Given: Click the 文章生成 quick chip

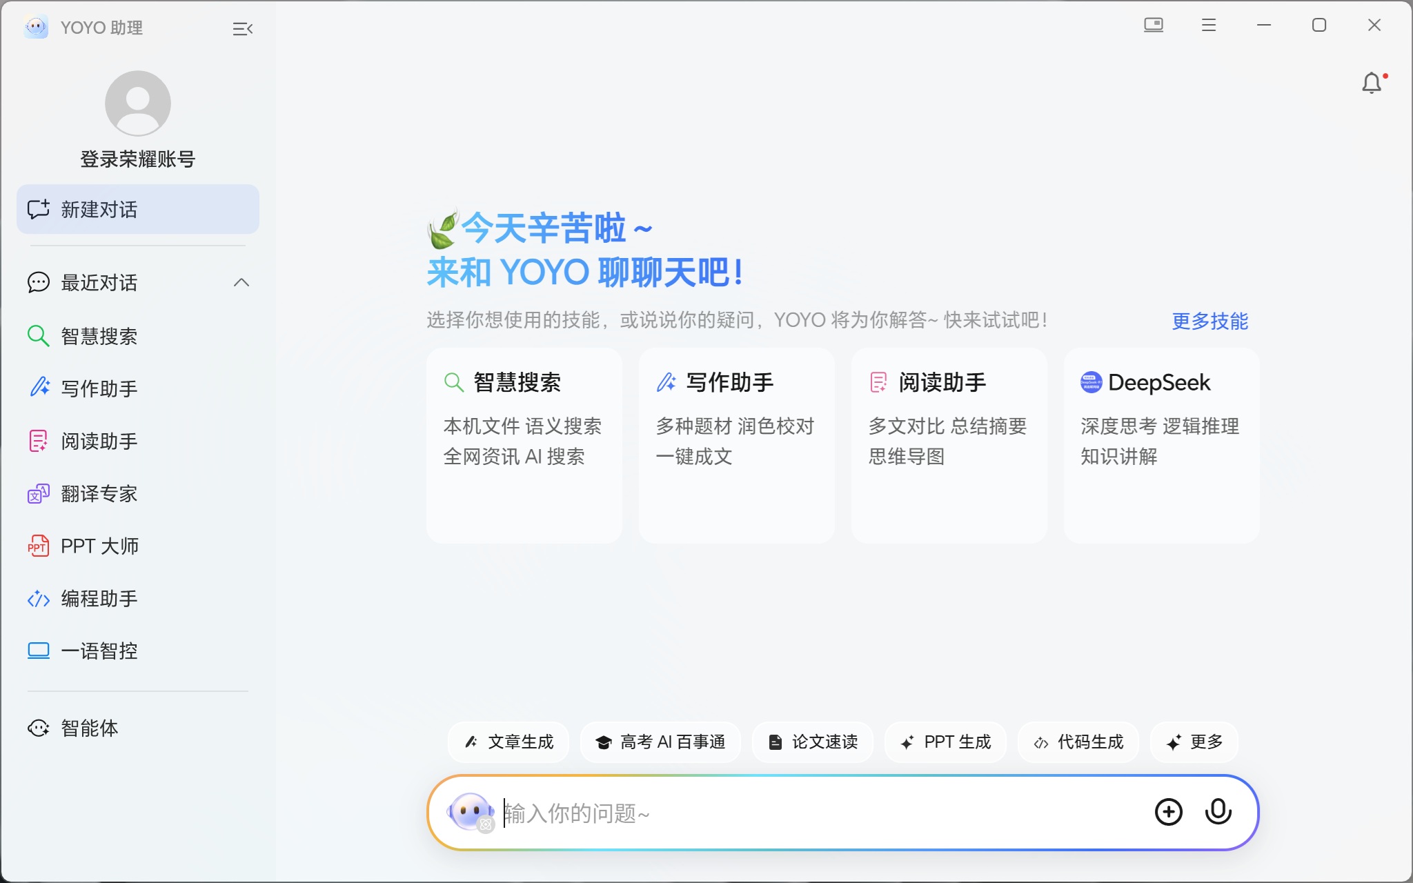Looking at the screenshot, I should 508,742.
